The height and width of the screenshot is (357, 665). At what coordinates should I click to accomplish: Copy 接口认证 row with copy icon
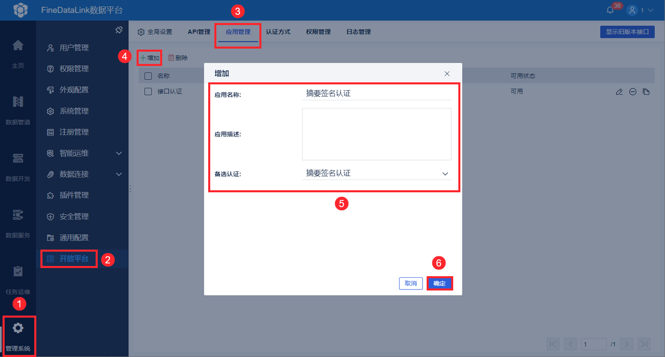pos(646,92)
